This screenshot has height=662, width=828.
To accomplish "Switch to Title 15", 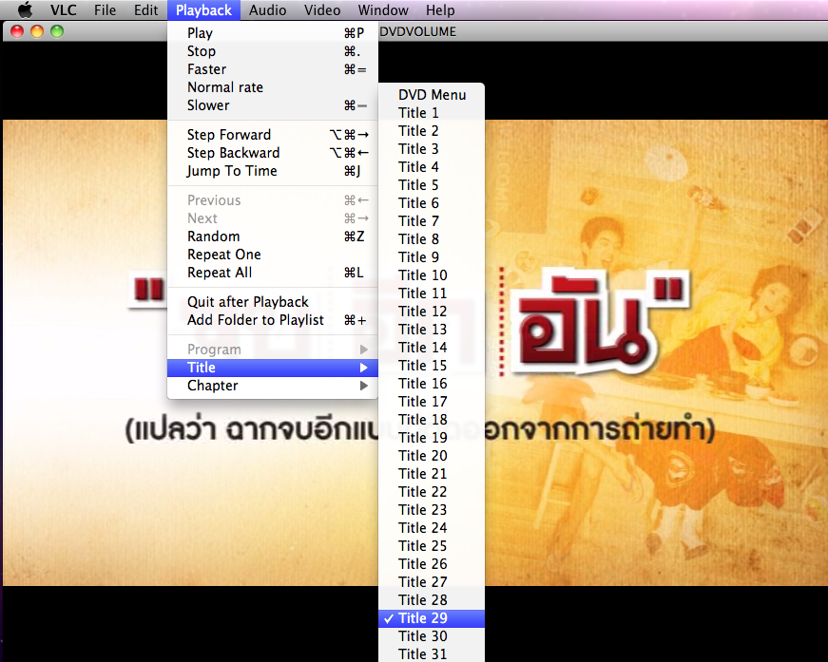I will [x=432, y=366].
